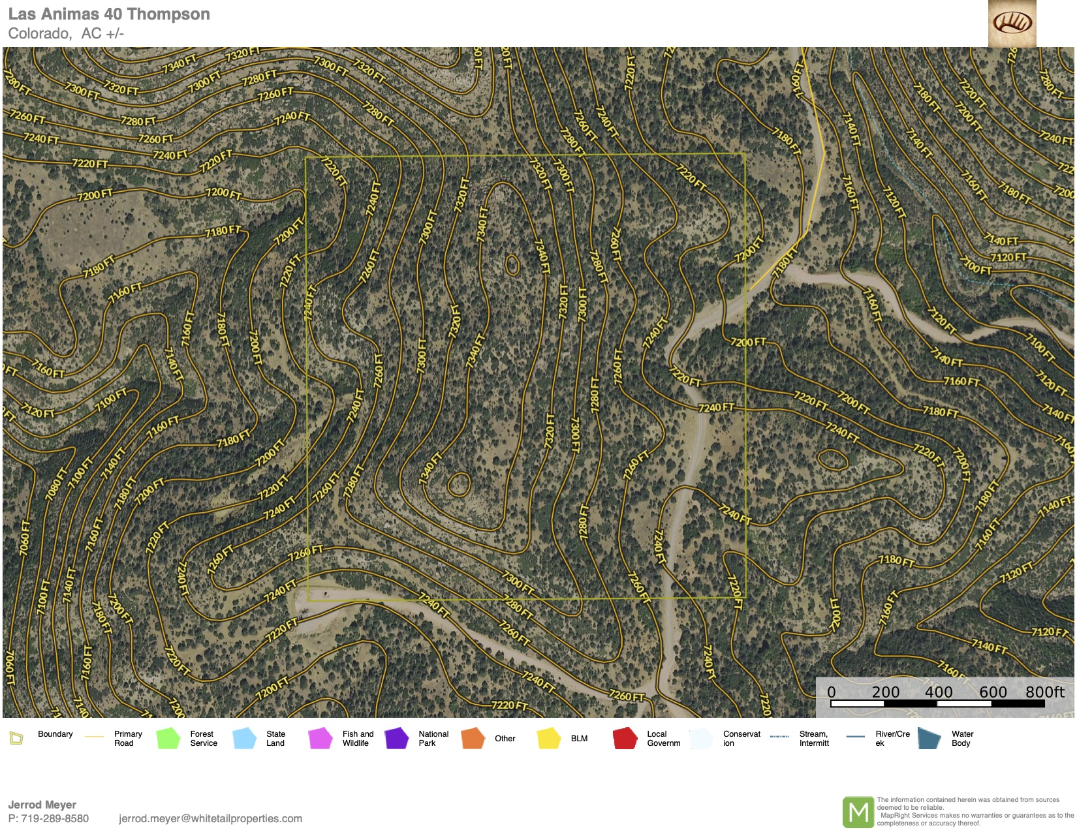The image size is (1077, 832).
Task: Click the magenta Fish and Wildlife swatch
Action: 320,738
